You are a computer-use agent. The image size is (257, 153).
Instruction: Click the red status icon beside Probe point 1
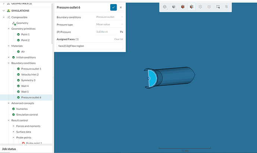[x=23, y=143]
